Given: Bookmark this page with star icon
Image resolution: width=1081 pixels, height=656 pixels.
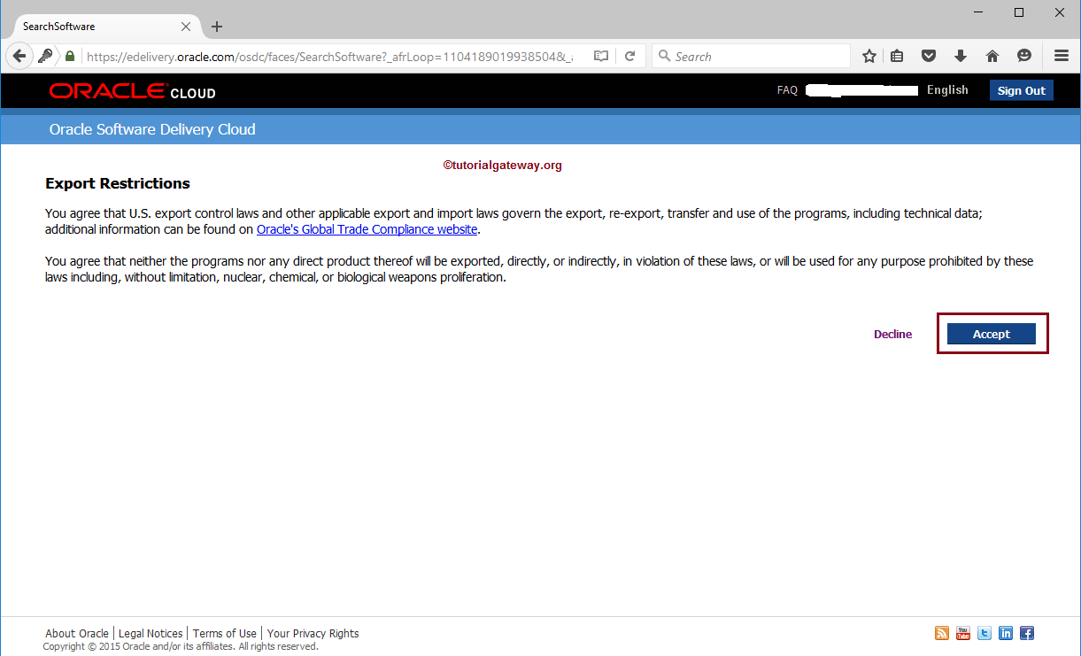Looking at the screenshot, I should pos(869,56).
